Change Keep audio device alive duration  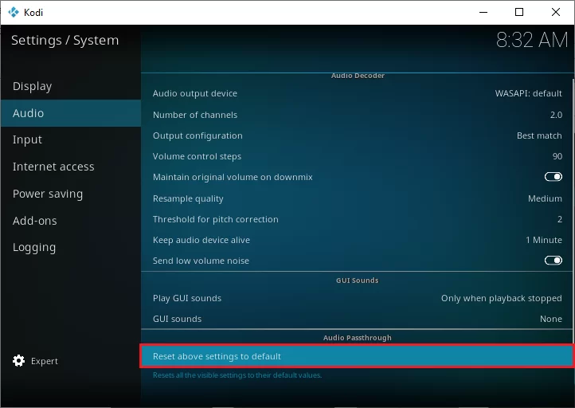357,240
